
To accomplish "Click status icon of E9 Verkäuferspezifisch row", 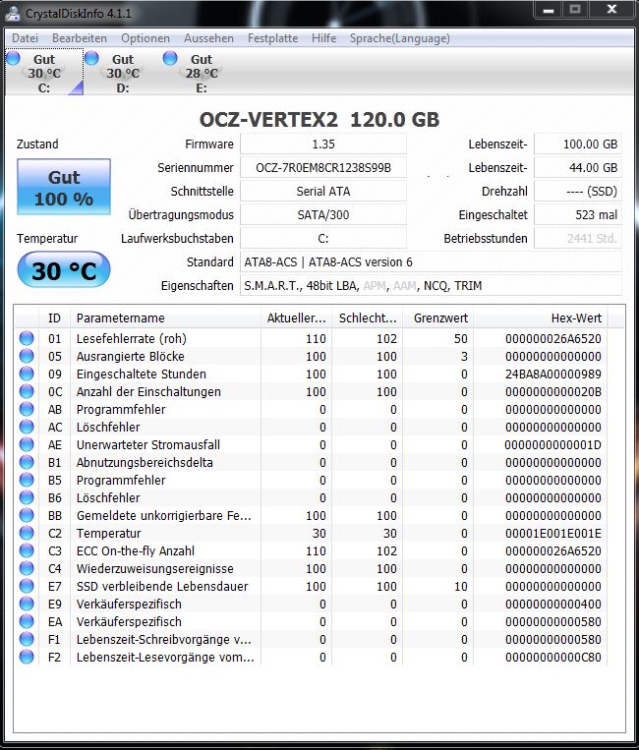I will [x=27, y=604].
